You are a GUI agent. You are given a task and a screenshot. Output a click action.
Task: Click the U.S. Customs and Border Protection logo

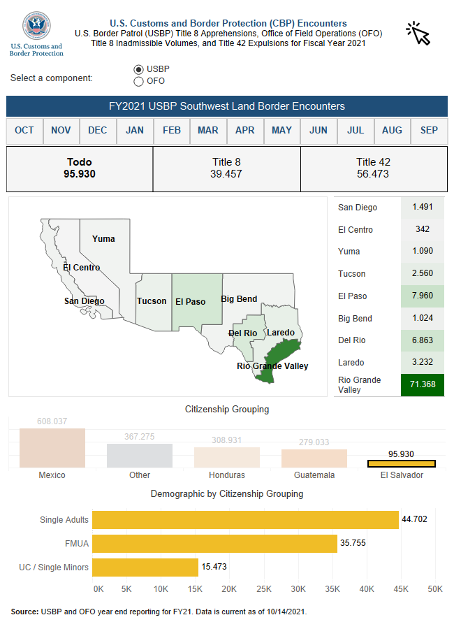36,34
